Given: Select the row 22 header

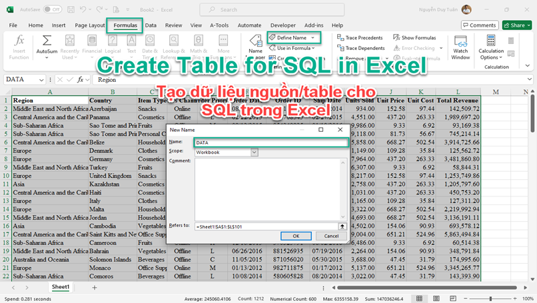Looking at the screenshot, I should (x=6, y=276).
